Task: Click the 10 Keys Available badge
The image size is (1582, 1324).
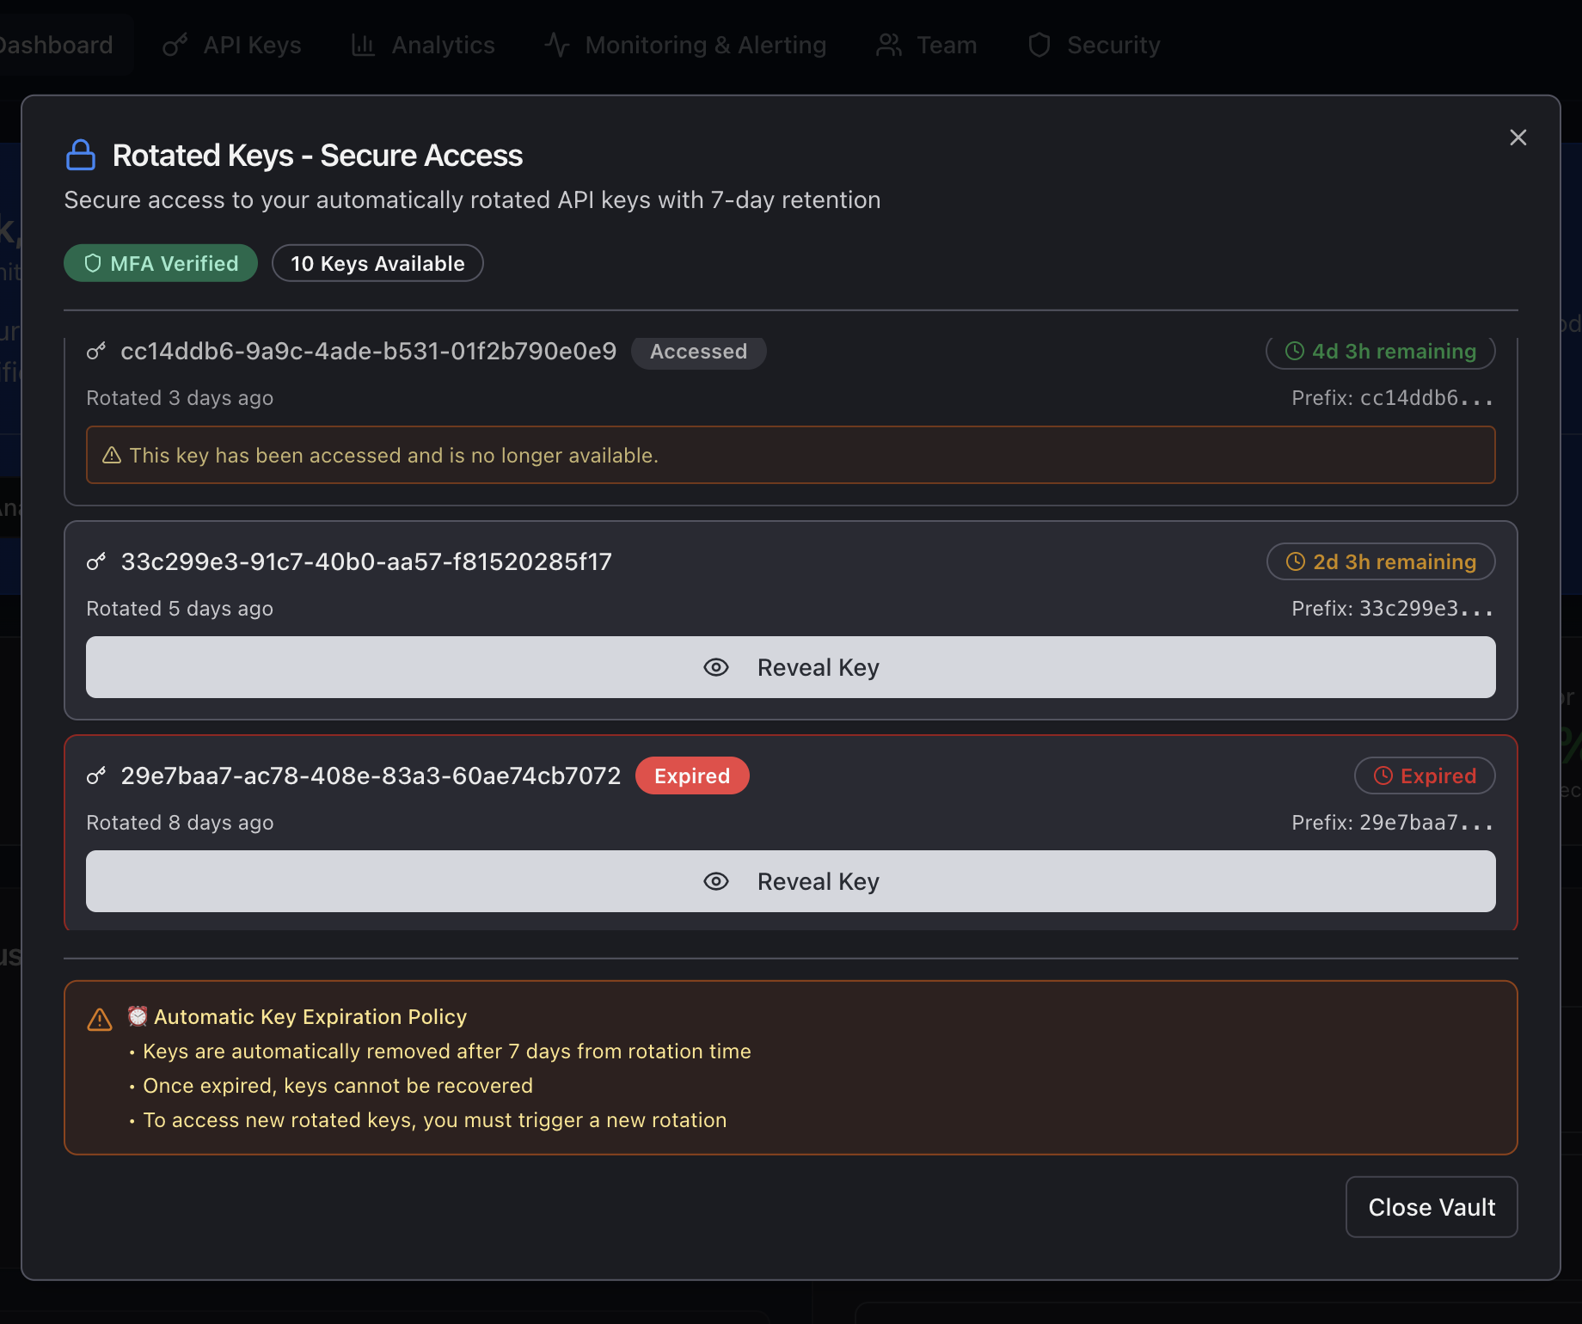Action: (377, 263)
